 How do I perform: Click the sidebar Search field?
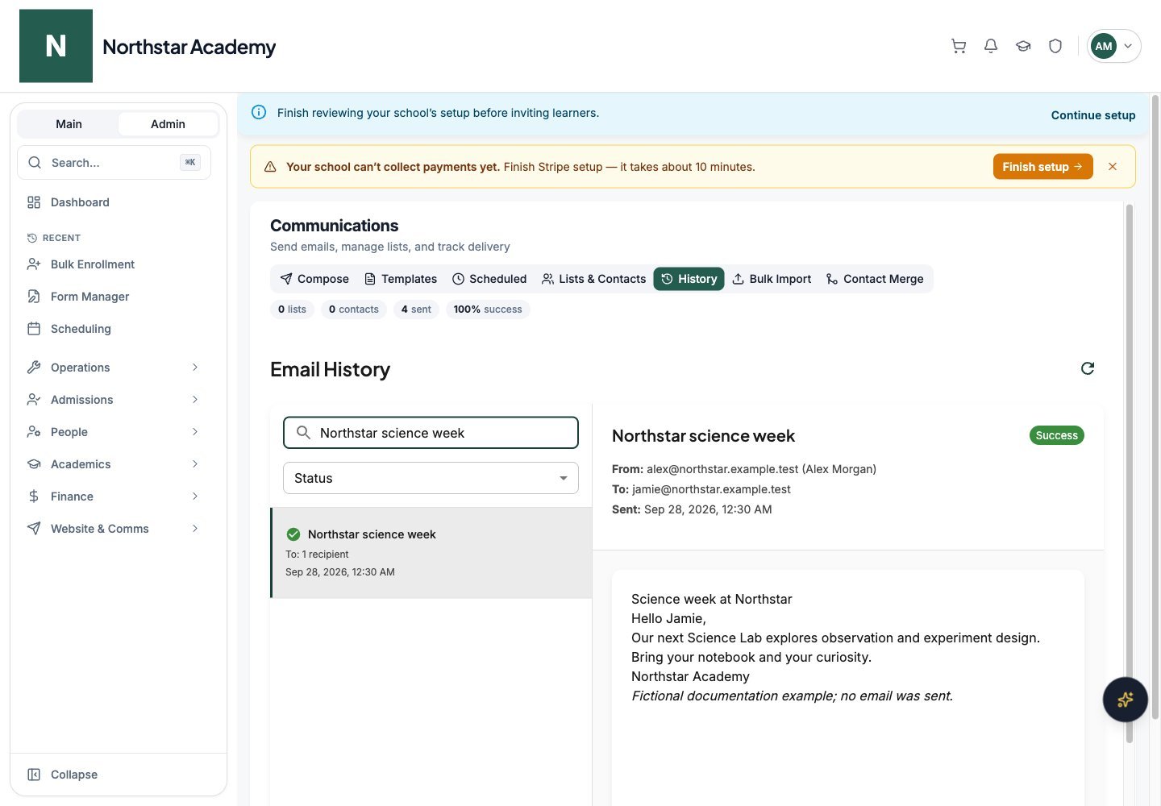tap(114, 163)
